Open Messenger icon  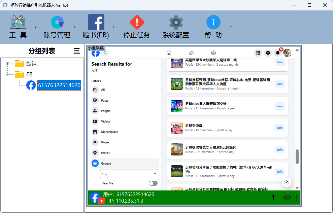(268, 53)
